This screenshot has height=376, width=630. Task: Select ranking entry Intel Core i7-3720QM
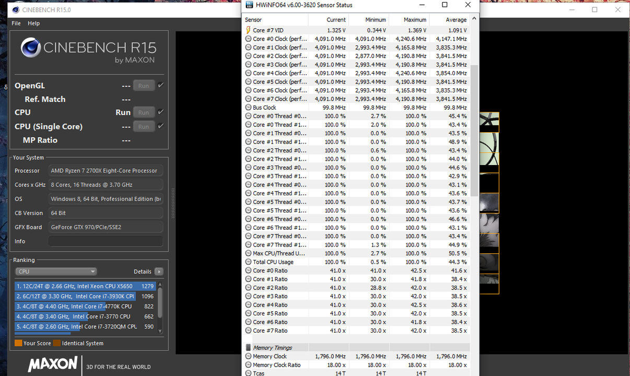pos(85,326)
